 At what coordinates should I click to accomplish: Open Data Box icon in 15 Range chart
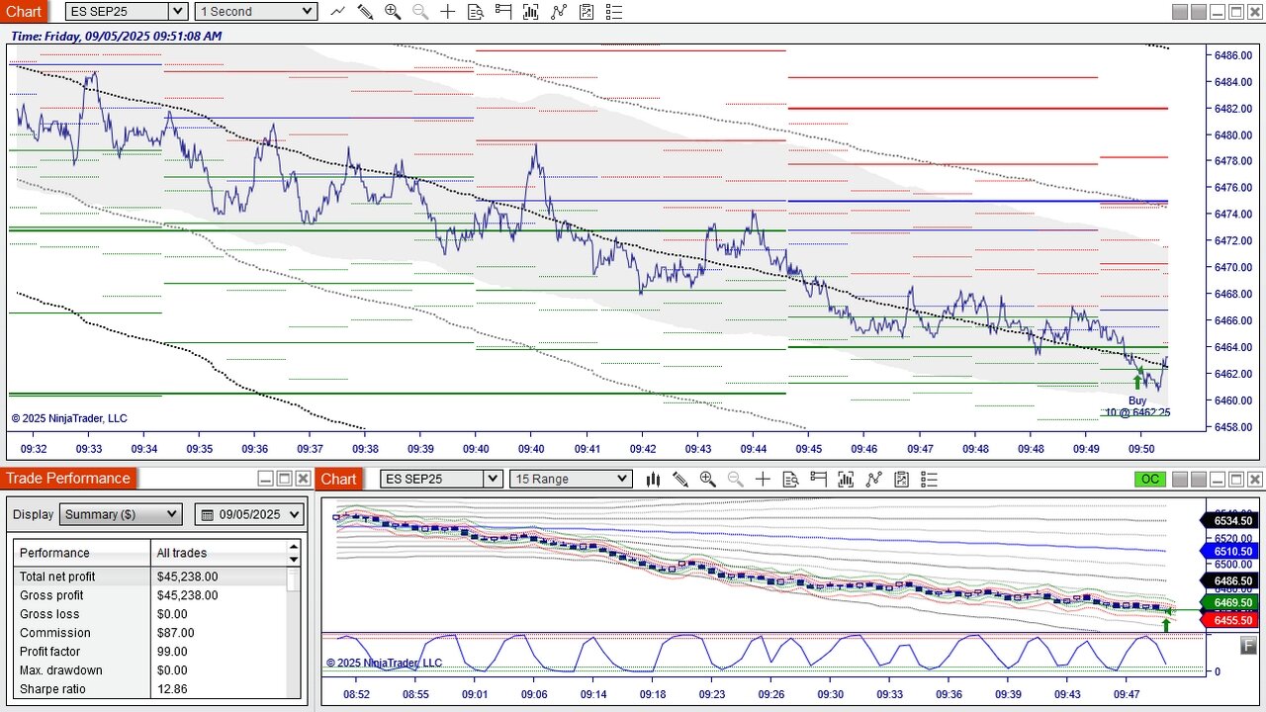[790, 480]
